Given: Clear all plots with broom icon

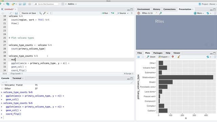Looking at the screenshot, I should (179, 57).
